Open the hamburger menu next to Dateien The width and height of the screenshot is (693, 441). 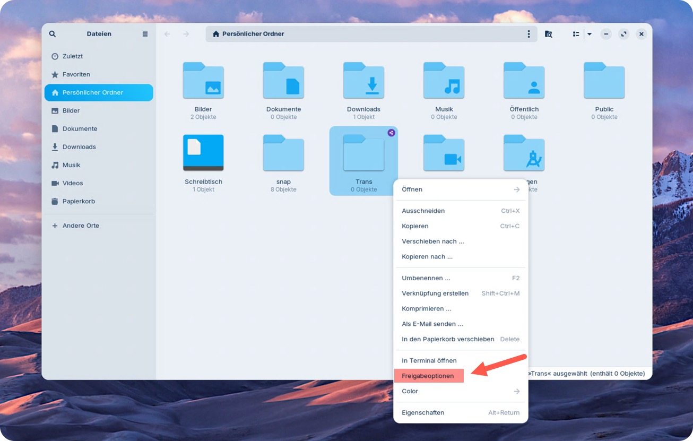coord(145,33)
